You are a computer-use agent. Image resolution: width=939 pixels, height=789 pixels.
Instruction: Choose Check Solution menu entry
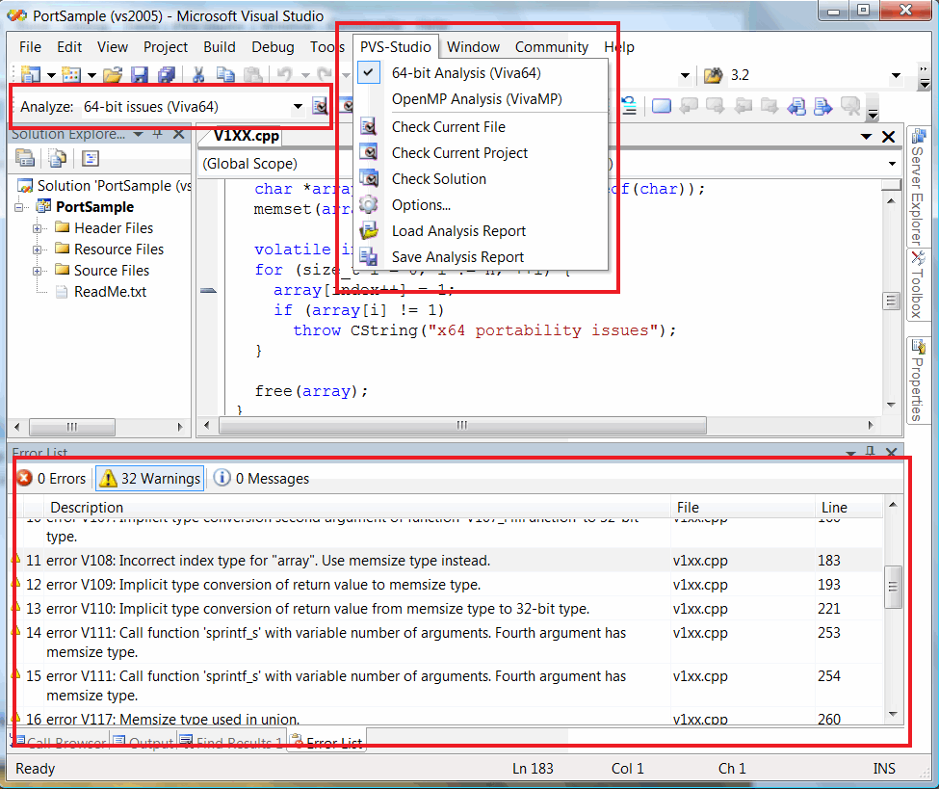439,178
